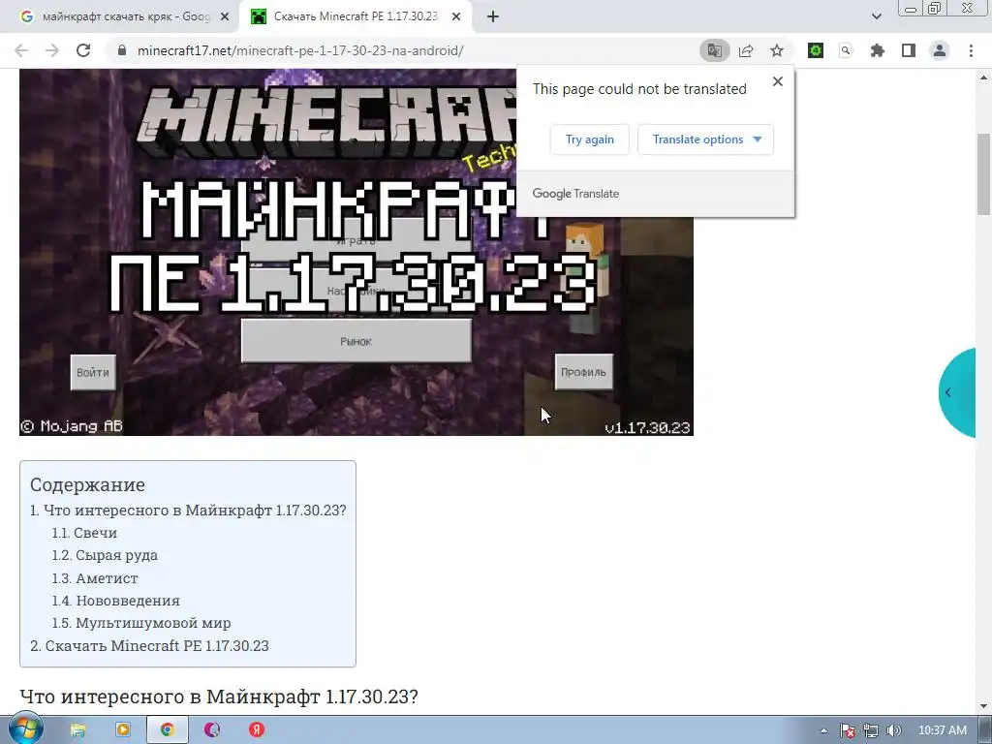This screenshot has height=744, width=992.
Task: Go back with browser back arrow
Action: (x=21, y=50)
